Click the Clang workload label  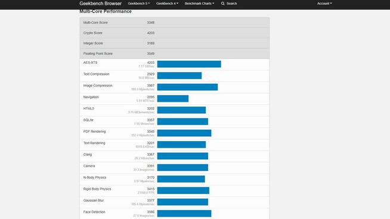tap(88, 155)
